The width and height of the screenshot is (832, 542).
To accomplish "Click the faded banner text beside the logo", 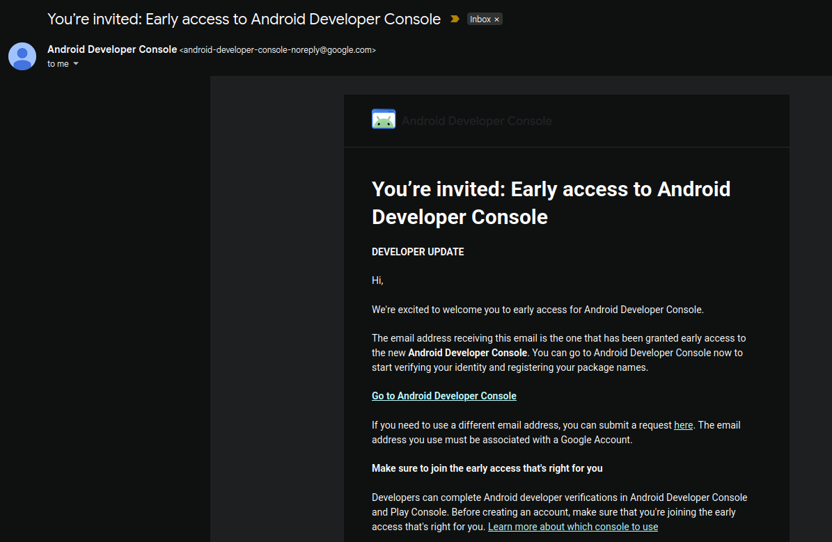I will click(476, 121).
